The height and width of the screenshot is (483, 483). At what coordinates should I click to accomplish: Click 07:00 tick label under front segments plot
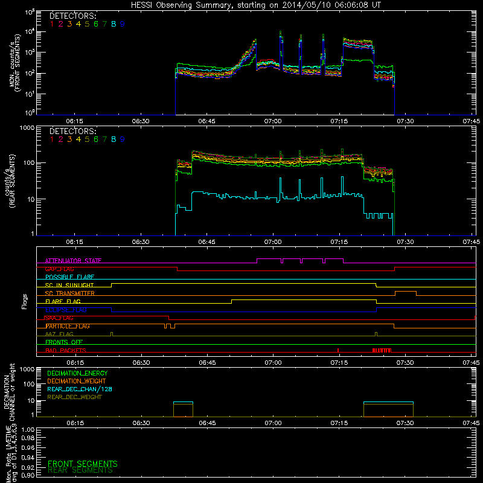(x=273, y=121)
